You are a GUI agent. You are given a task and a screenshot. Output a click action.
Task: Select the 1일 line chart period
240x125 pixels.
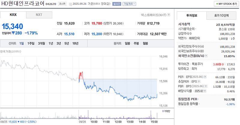click(x=22, y=43)
